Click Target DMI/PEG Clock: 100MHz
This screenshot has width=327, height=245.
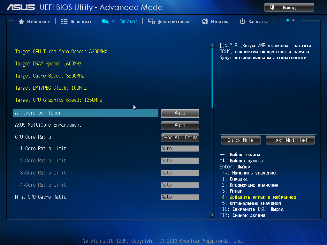[x=51, y=88]
